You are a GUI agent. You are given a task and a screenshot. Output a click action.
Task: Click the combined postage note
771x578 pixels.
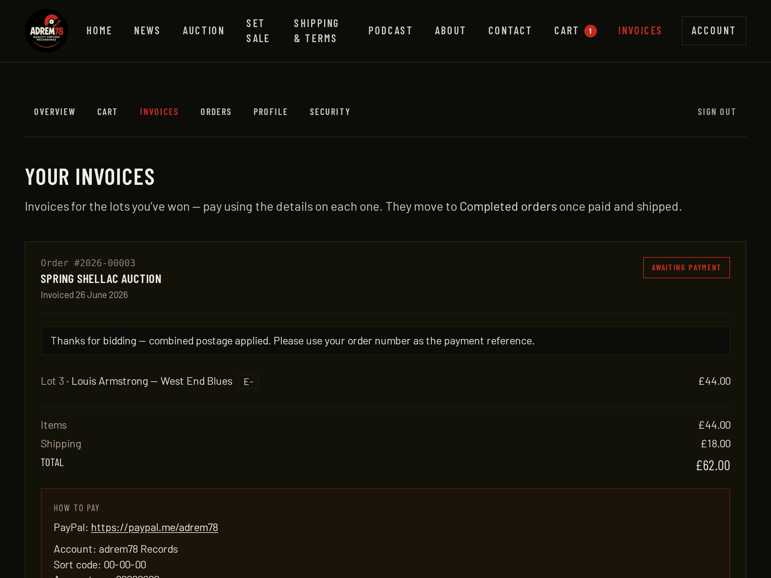(x=385, y=341)
